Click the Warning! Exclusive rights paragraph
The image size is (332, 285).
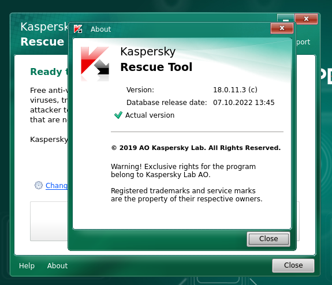click(x=183, y=171)
